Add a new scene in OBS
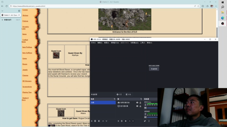The height and width of the screenshot is (127, 227). point(92,121)
